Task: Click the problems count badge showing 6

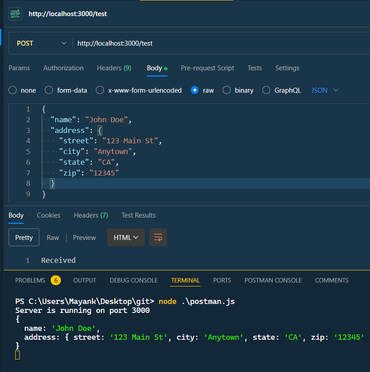Action: (56, 280)
